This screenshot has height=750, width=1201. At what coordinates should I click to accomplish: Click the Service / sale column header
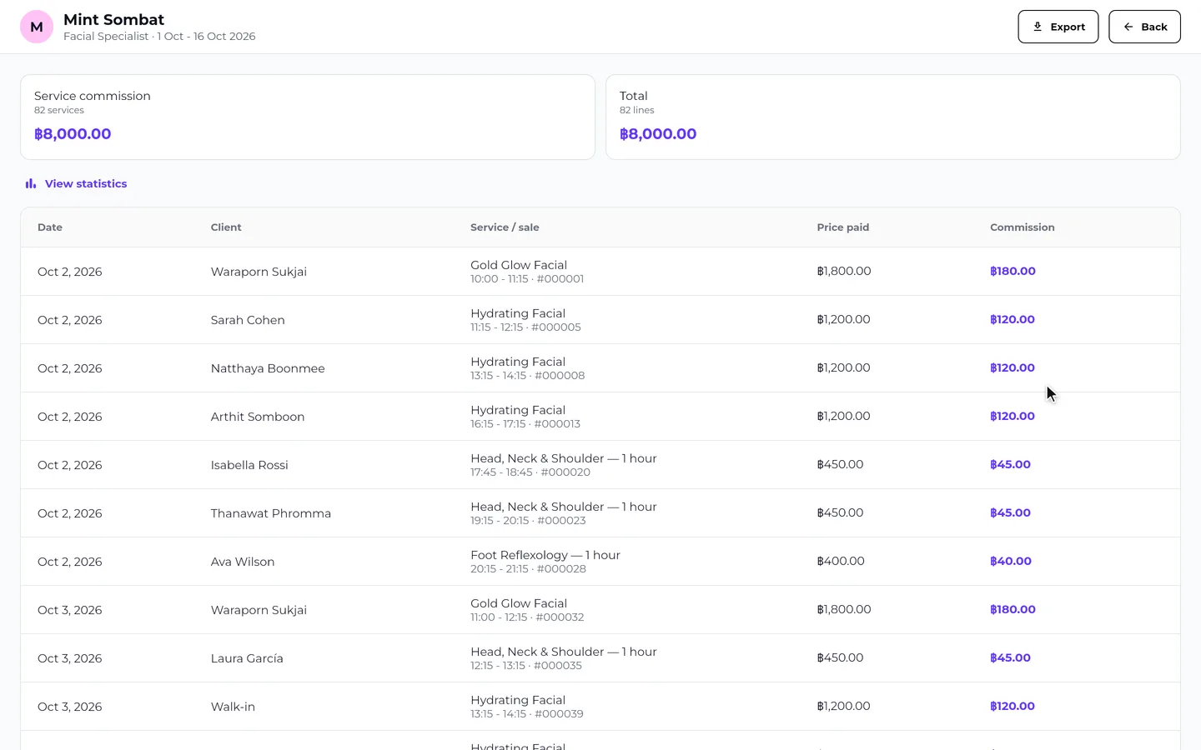(505, 227)
